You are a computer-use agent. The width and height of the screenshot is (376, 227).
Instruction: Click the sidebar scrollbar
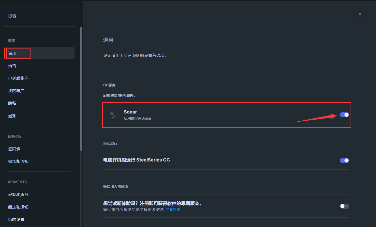(x=81, y=89)
